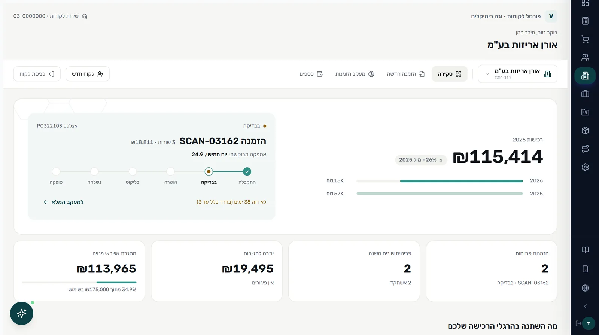This screenshot has width=599, height=335.
Task: Open the book icon in the sidebar
Action: [x=585, y=250]
